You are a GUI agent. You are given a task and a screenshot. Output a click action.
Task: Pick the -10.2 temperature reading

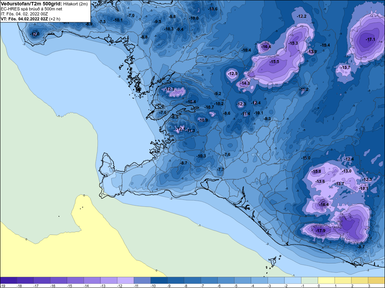(x=219, y=104)
